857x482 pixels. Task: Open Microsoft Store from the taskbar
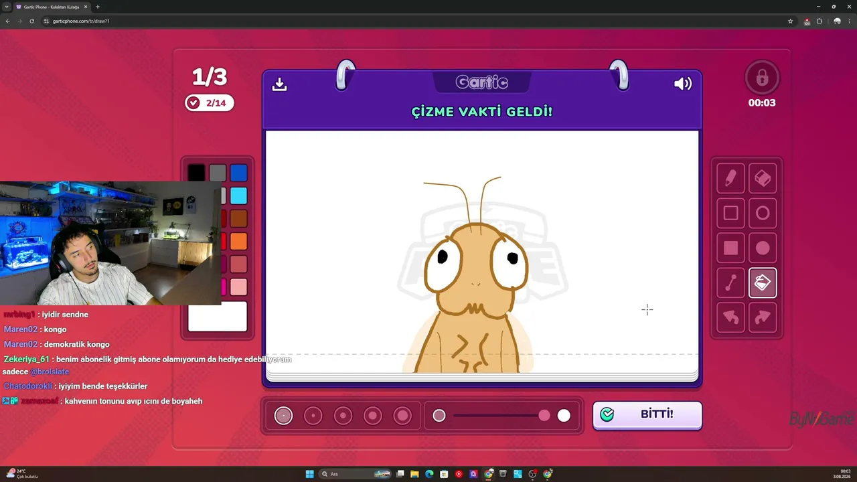click(x=444, y=474)
